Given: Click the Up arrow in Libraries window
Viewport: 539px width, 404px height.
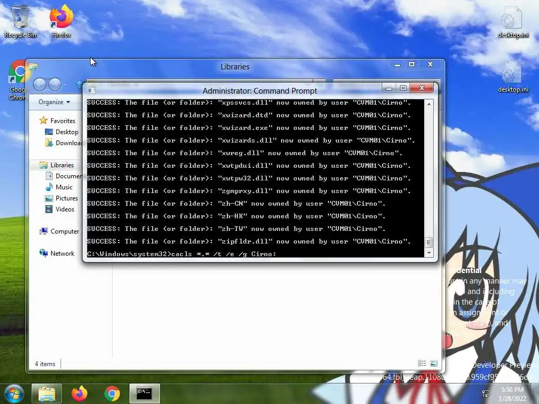Looking at the screenshot, I should click(x=79, y=84).
